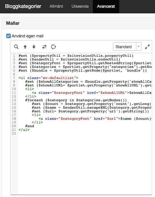Place cursor on the #foreach code line
Viewport: 155px width, 197px height.
point(76,100)
